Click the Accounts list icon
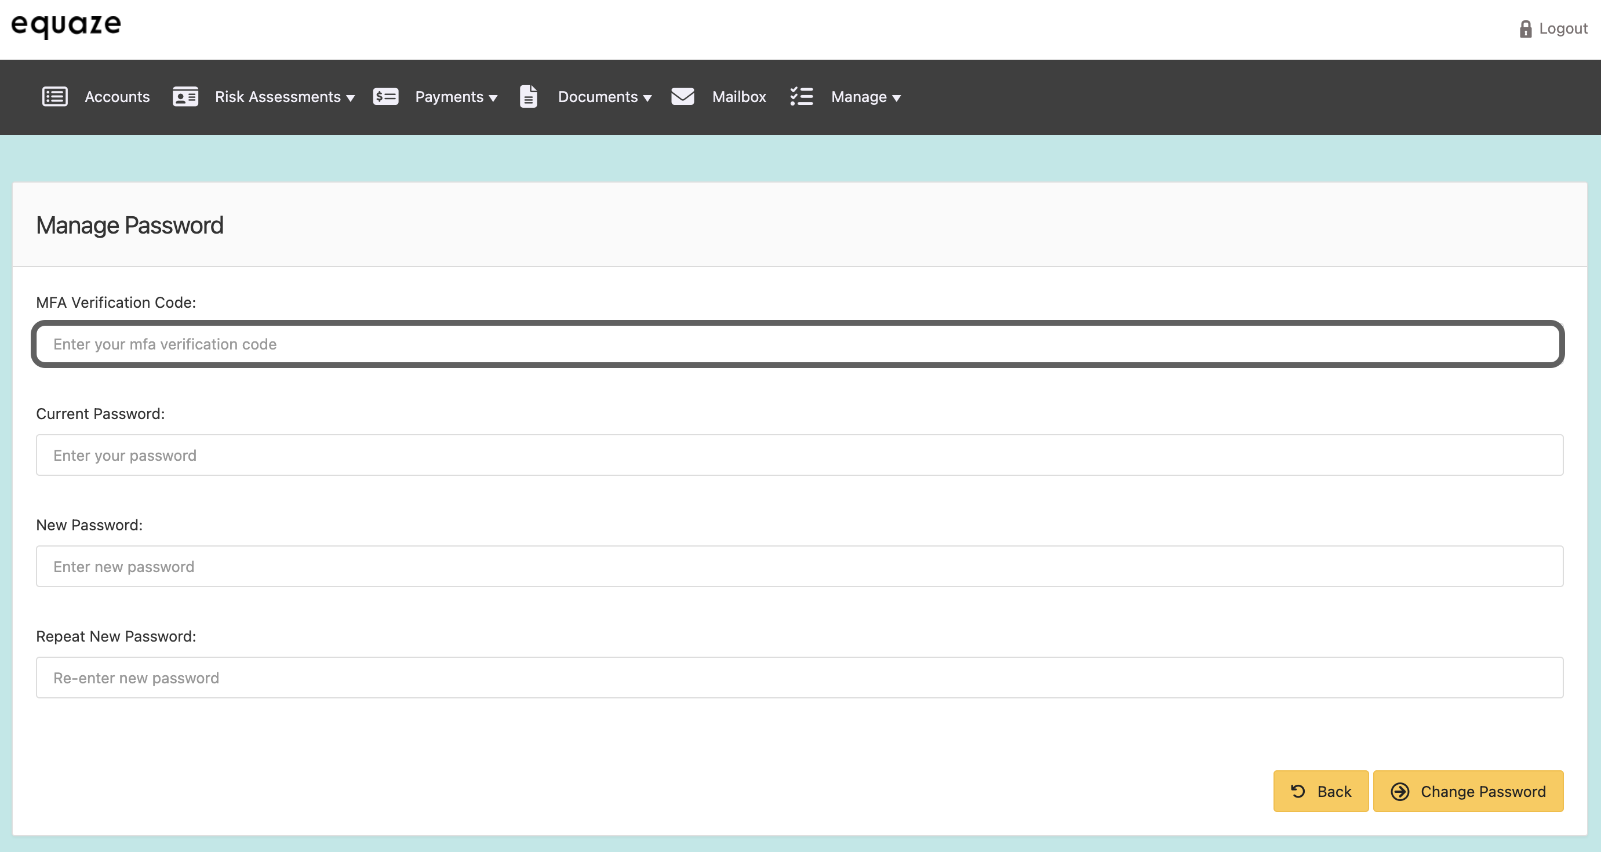Screen dimensions: 1601x852 [54, 97]
